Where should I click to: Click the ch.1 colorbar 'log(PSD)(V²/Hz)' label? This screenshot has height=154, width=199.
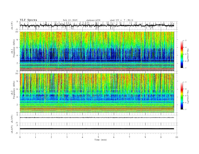(x=188, y=55)
